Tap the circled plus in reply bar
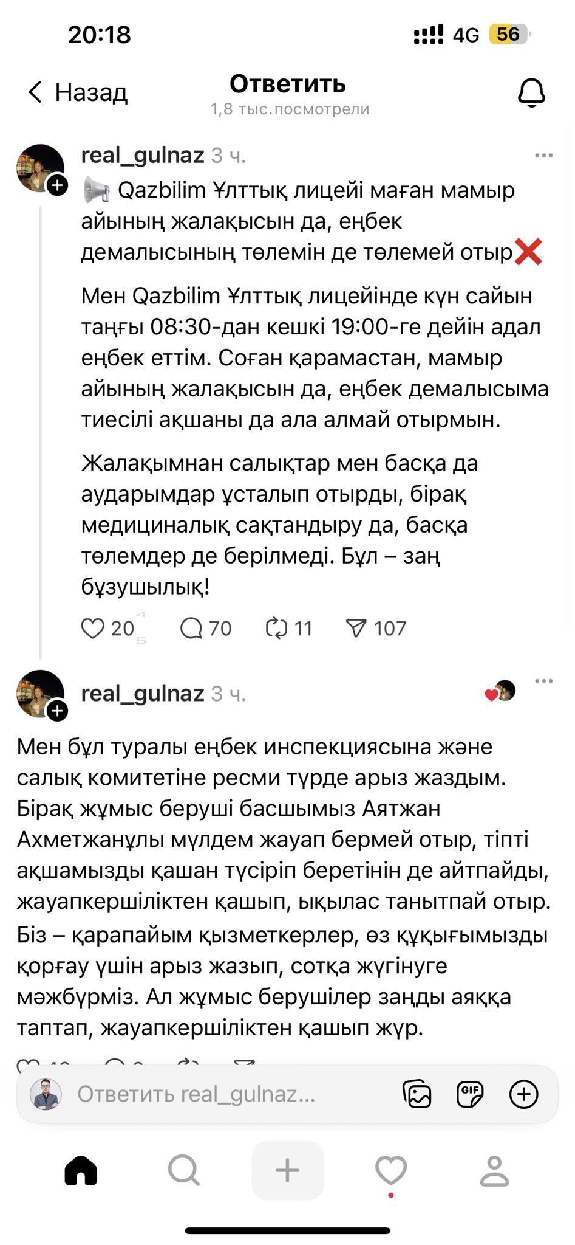 click(523, 1094)
